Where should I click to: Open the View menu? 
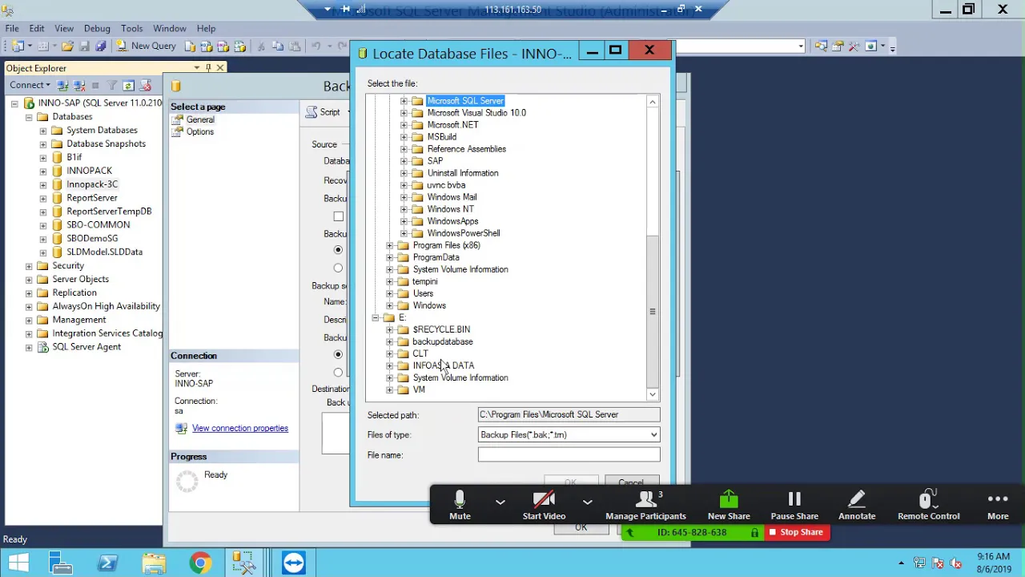pos(64,28)
